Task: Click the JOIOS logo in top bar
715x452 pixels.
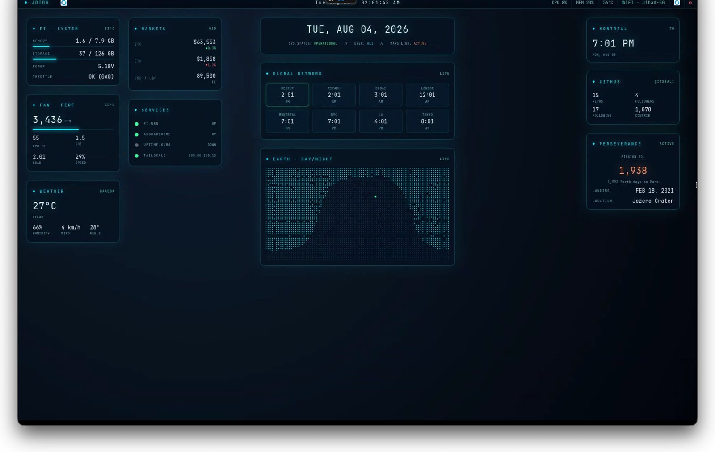Action: click(37, 3)
